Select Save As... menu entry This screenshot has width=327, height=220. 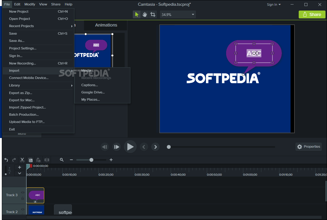(x=38, y=41)
